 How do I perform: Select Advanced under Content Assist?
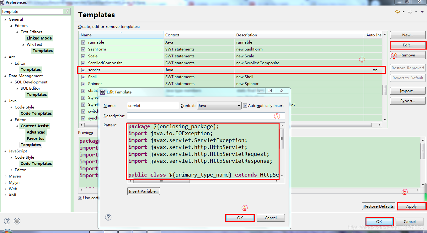(36, 132)
